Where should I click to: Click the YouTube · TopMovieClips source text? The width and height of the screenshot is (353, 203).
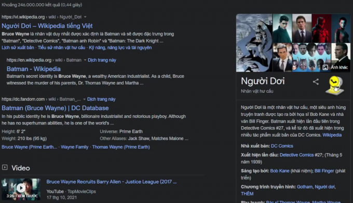pos(71,192)
